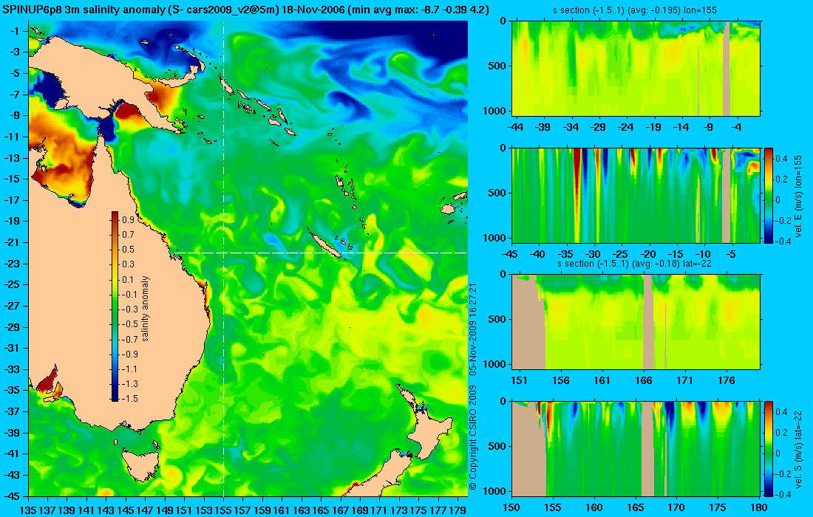Click the '© Copyright CSIRO 2009' vertical text

(472, 438)
